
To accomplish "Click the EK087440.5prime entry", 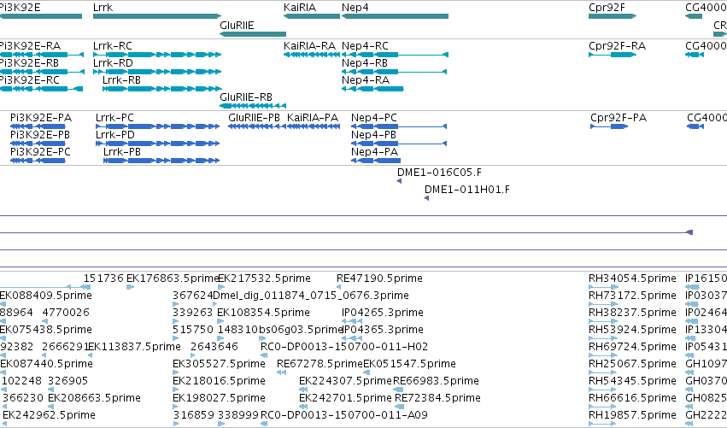I will point(46,364).
